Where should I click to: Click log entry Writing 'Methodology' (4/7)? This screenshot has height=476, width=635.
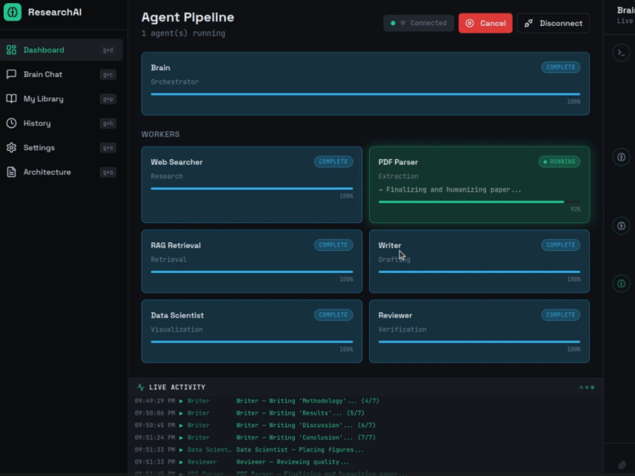(x=308, y=400)
